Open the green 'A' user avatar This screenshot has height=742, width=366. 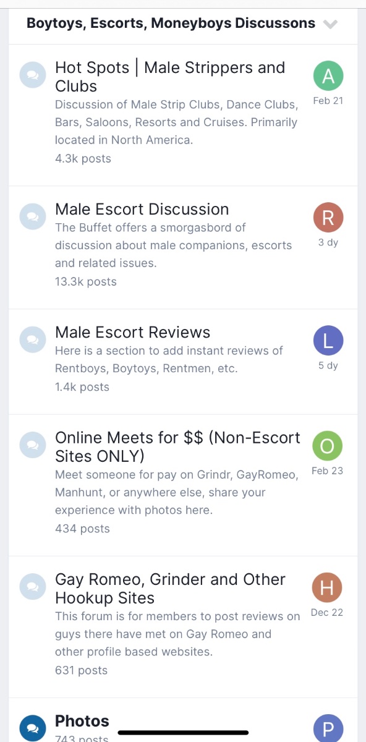point(328,76)
